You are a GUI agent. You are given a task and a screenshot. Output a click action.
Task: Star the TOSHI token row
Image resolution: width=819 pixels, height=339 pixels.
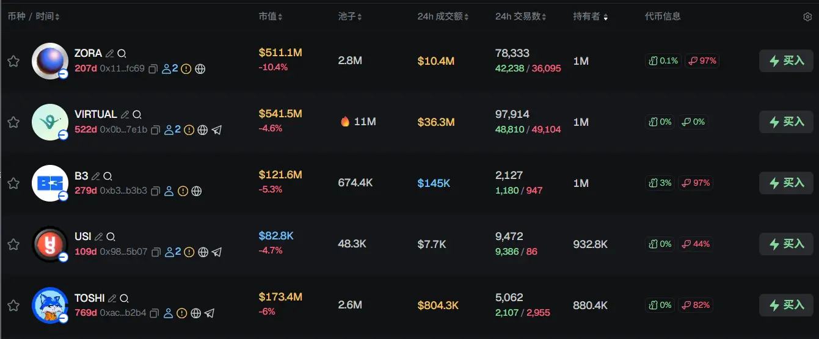(x=13, y=305)
